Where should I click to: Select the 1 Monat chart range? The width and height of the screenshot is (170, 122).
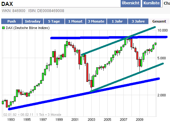(75, 21)
